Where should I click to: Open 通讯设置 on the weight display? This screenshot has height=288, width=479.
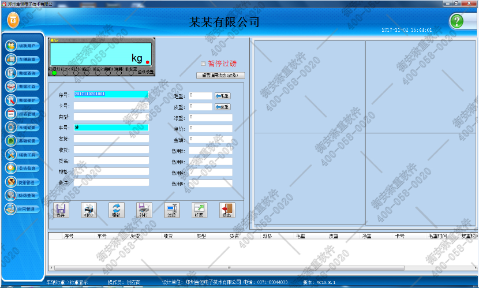pyautogui.click(x=145, y=72)
